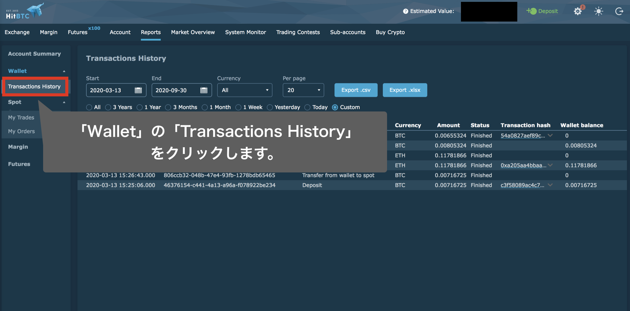This screenshot has width=630, height=311.
Task: Open the Market Overview tab
Action: pyautogui.click(x=193, y=32)
